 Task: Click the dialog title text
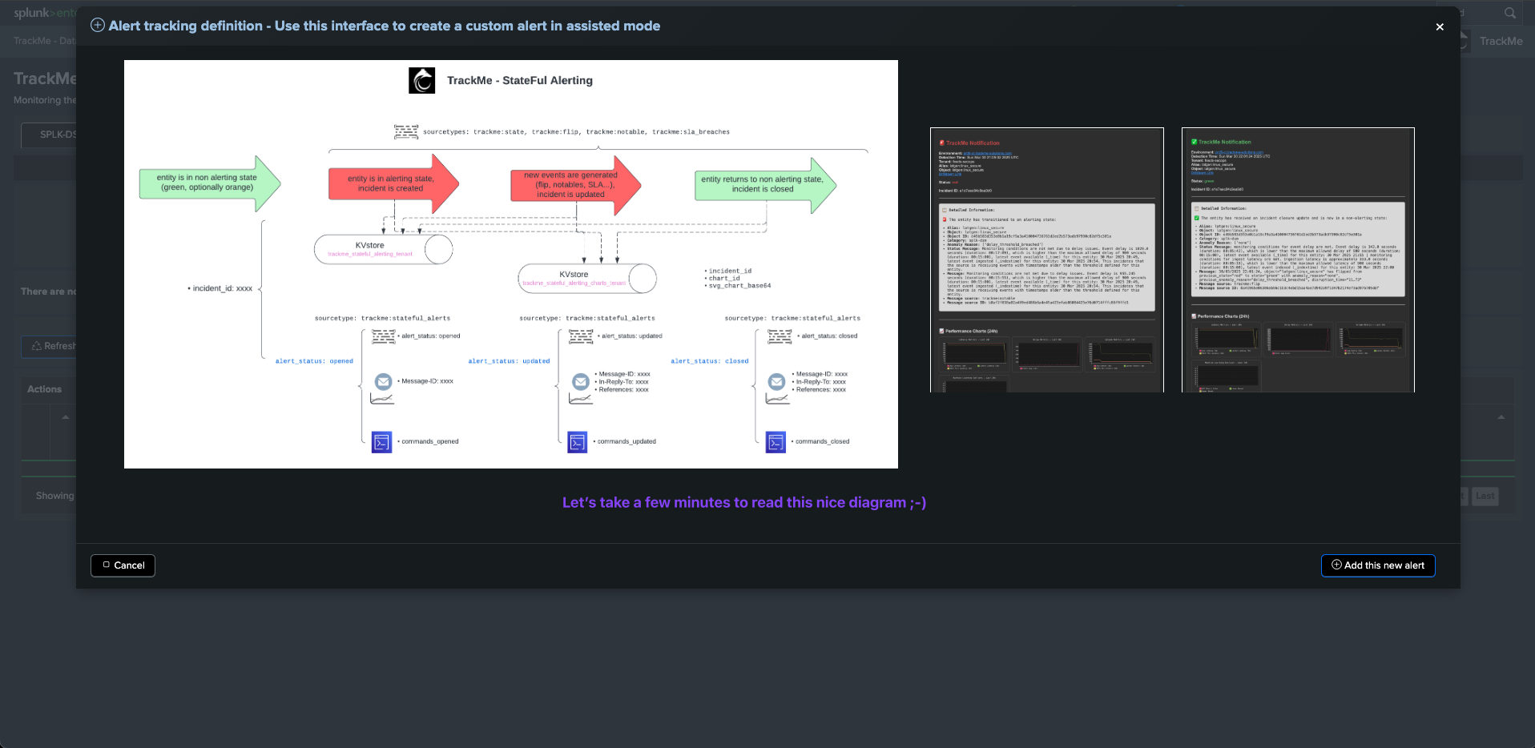385,26
